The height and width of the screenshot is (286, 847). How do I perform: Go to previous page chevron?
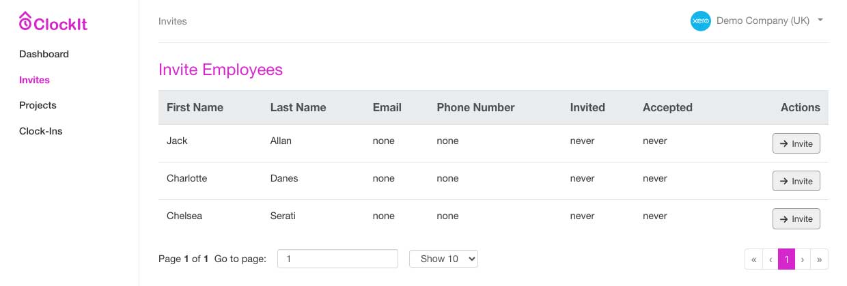(770, 259)
